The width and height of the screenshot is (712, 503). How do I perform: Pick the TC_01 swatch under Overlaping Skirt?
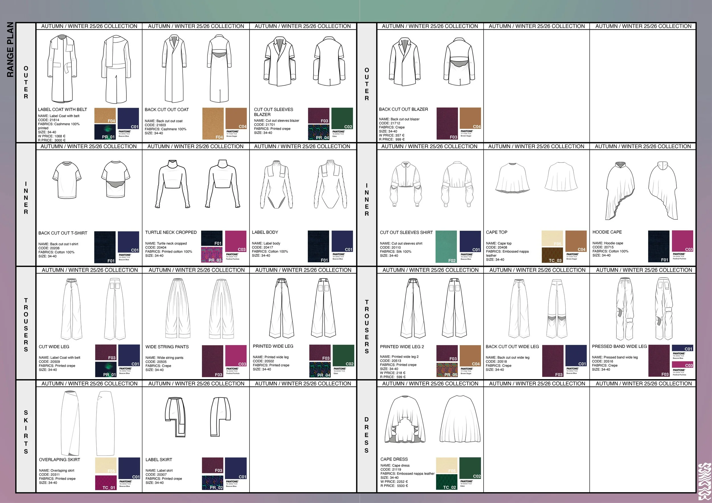[x=105, y=483]
